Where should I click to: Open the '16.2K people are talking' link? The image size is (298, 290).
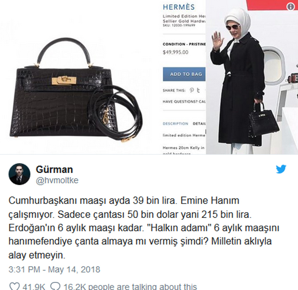130,287
